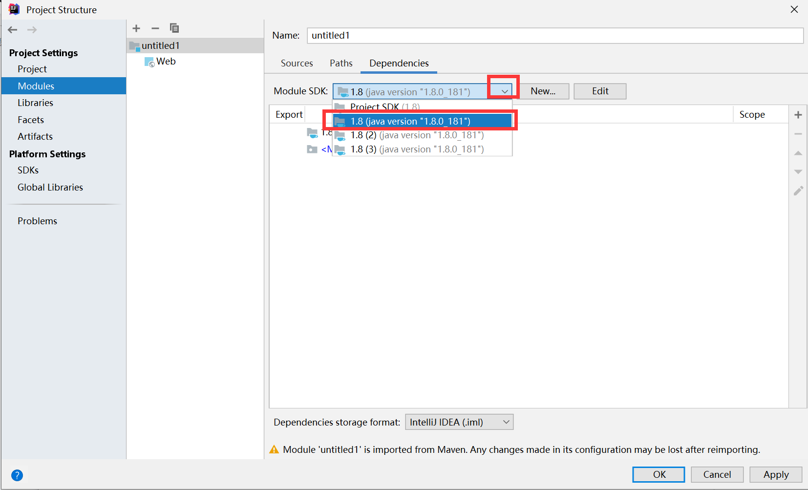
Task: Edit dependency with the pencil icon
Action: [798, 191]
